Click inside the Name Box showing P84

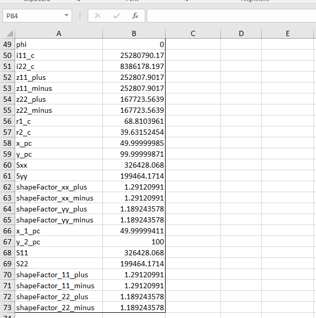(x=31, y=16)
